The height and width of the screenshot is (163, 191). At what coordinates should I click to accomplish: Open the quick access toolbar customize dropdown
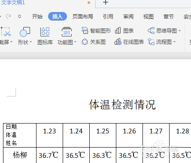tap(19, 17)
